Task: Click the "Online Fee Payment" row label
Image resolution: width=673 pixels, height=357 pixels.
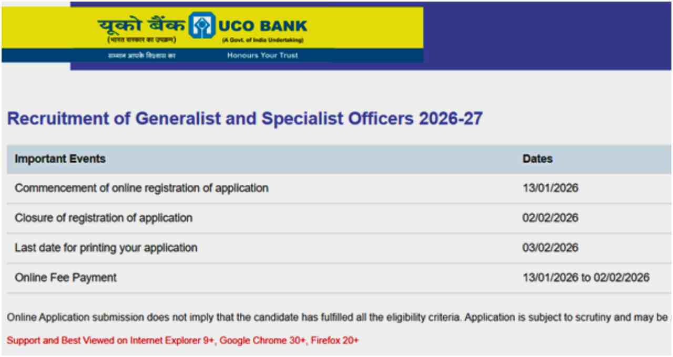Action: click(66, 277)
